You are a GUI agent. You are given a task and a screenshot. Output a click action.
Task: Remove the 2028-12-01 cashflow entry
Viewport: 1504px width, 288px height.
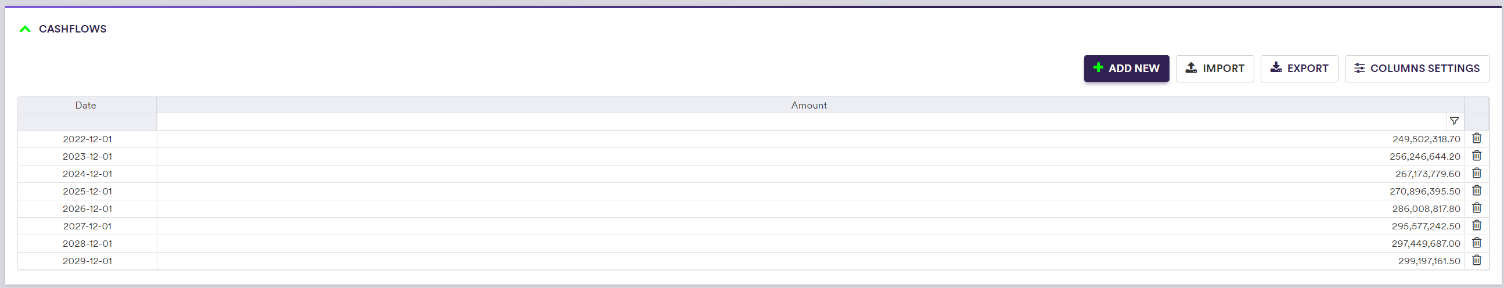[1477, 243]
